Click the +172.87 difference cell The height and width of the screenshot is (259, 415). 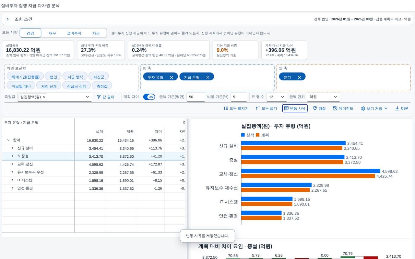[x=150, y=164]
